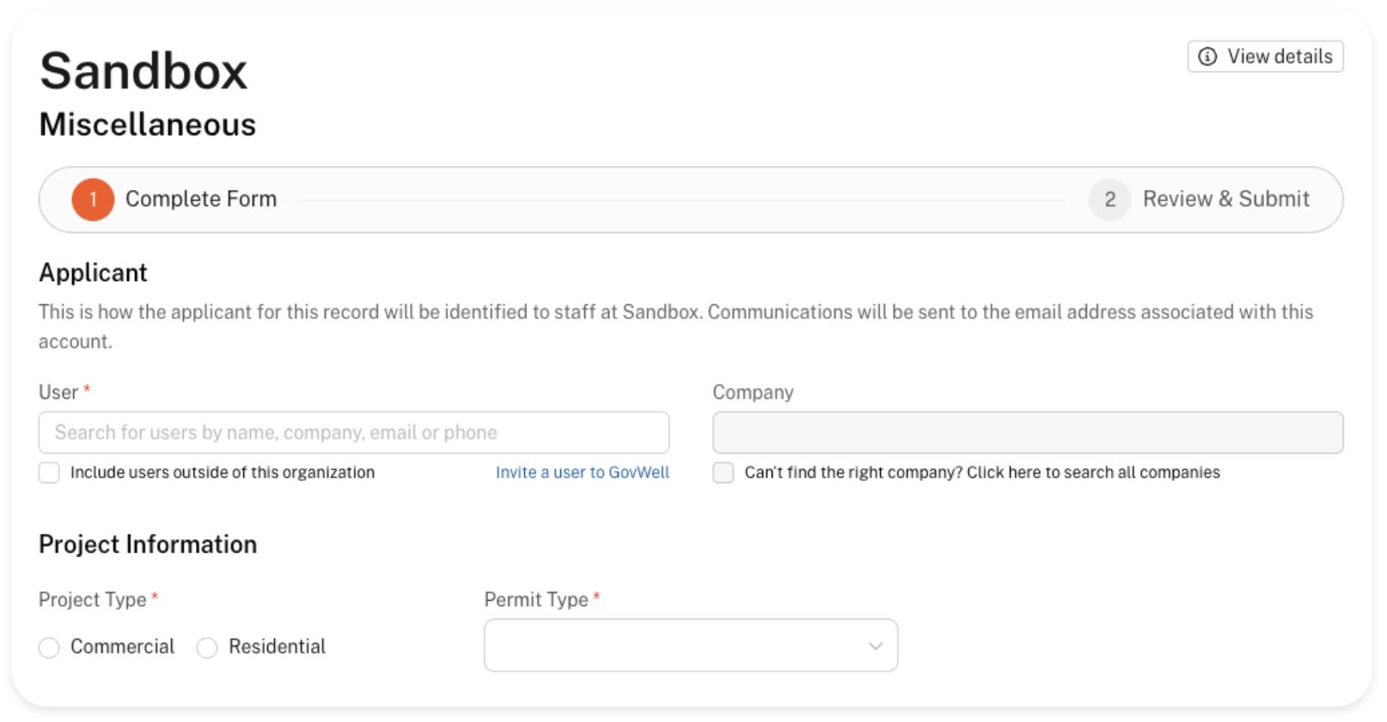This screenshot has height=722, width=1387.
Task: Click the info icon in View details
Action: (1207, 57)
